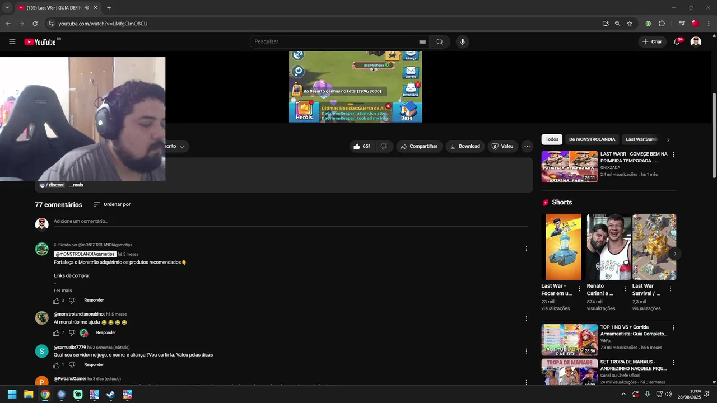Image resolution: width=717 pixels, height=403 pixels.
Task: Open TOP 1 NO VS video thumbnail
Action: (569, 340)
